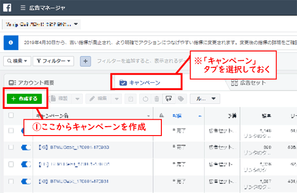This screenshot has width=297, height=193.
Task: Switch to the 広告セット tab
Action: [248, 83]
